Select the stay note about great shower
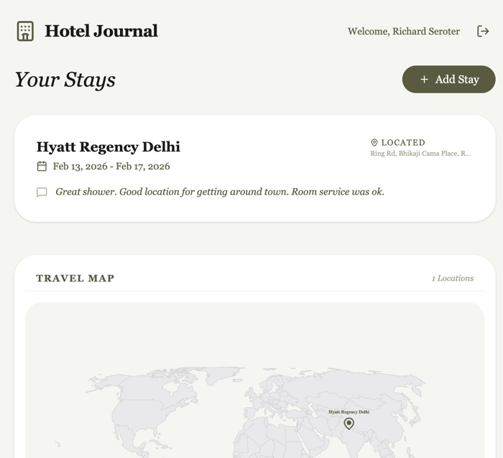The width and height of the screenshot is (503, 458). click(x=220, y=192)
